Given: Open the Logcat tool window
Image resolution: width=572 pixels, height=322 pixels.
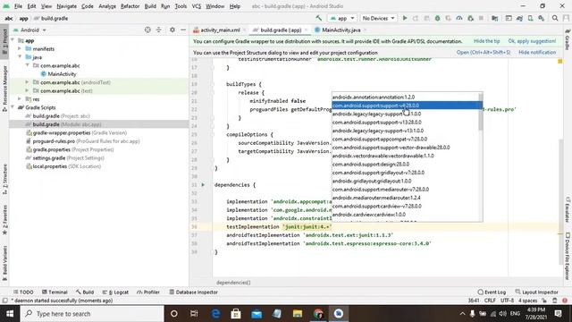Looking at the screenshot, I should pos(115,292).
